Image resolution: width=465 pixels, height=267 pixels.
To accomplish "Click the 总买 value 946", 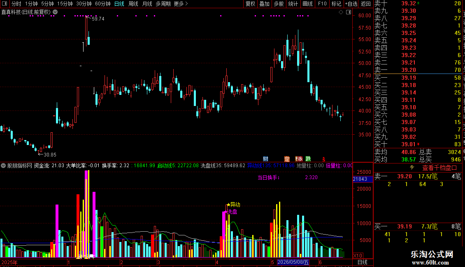I will (x=456, y=159).
